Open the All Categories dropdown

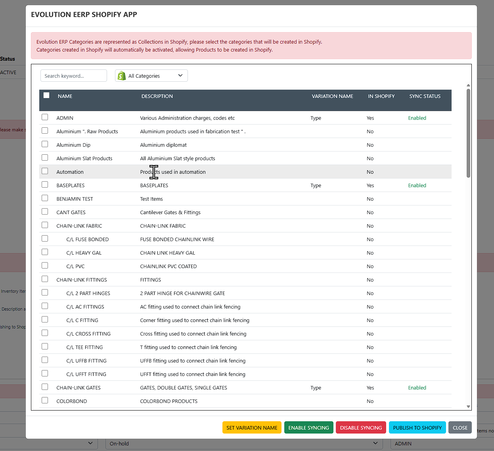[151, 76]
